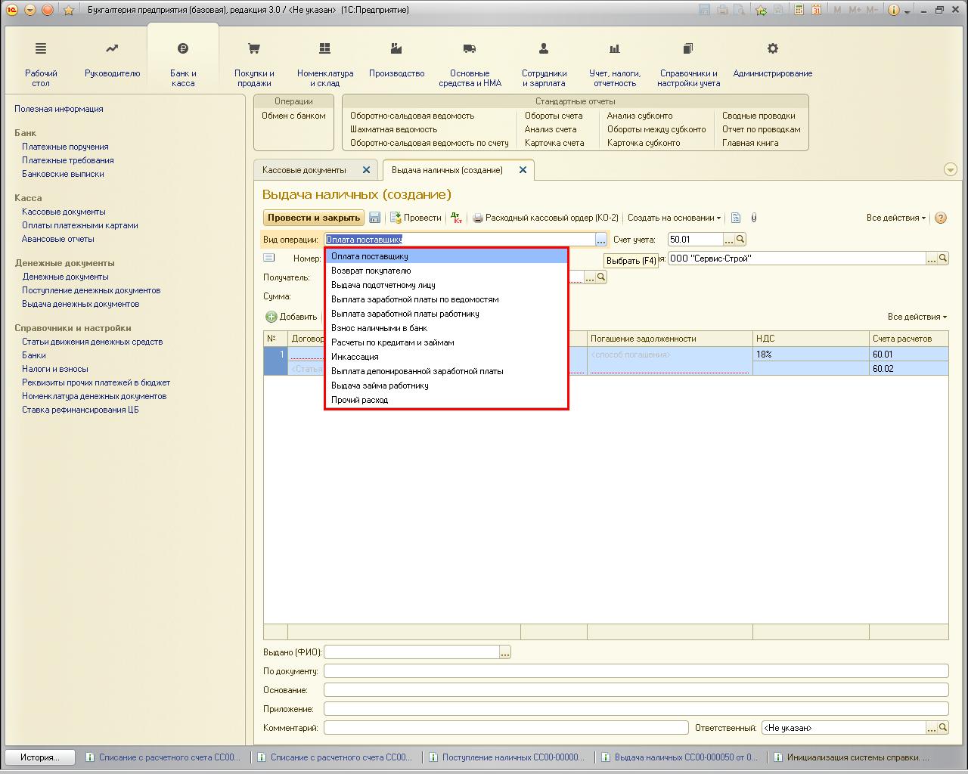Close the Выдача наличных (создание) tab
This screenshot has width=968, height=774.
click(523, 170)
